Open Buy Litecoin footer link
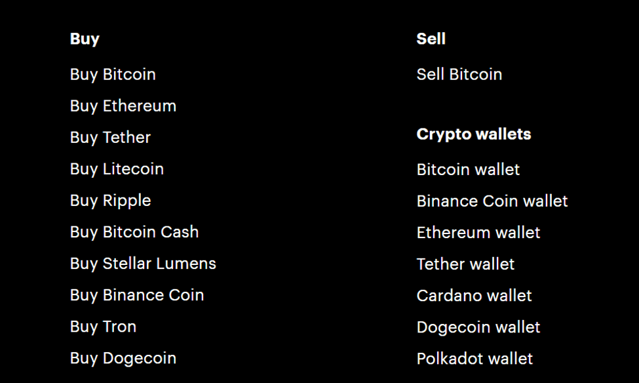639x383 pixels. click(x=117, y=169)
